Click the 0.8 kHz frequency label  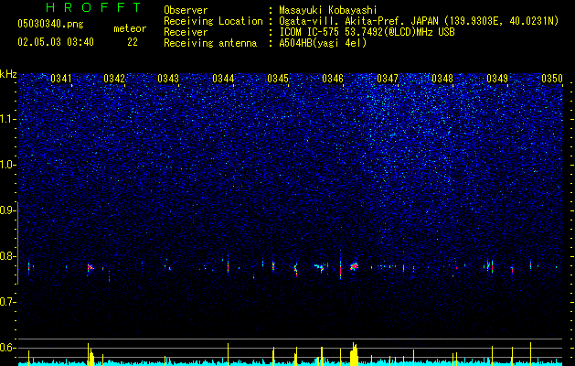click(x=7, y=256)
